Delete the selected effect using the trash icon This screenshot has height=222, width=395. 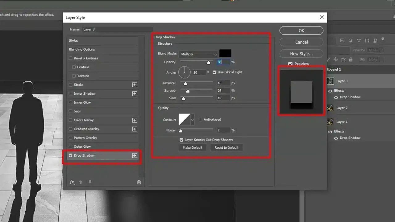coord(139,182)
